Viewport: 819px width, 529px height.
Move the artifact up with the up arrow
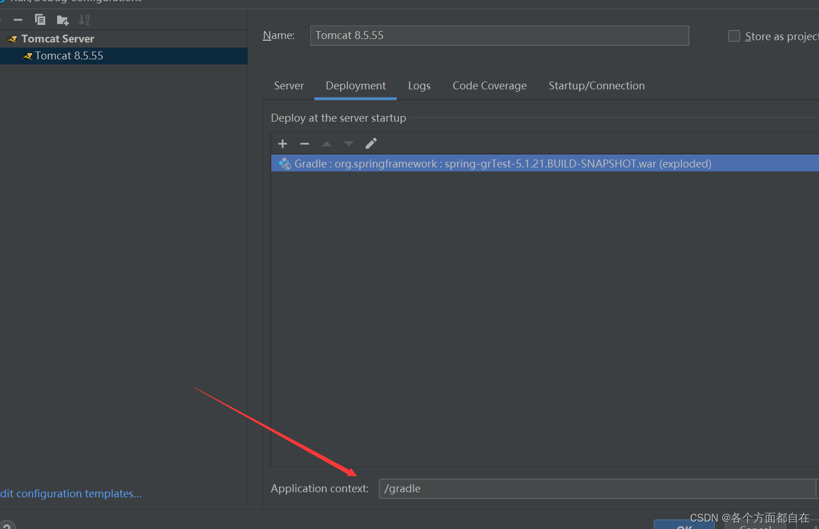click(327, 144)
